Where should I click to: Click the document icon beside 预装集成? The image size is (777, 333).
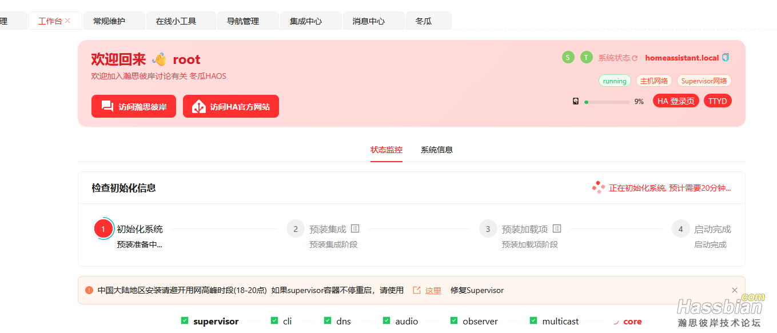[354, 228]
